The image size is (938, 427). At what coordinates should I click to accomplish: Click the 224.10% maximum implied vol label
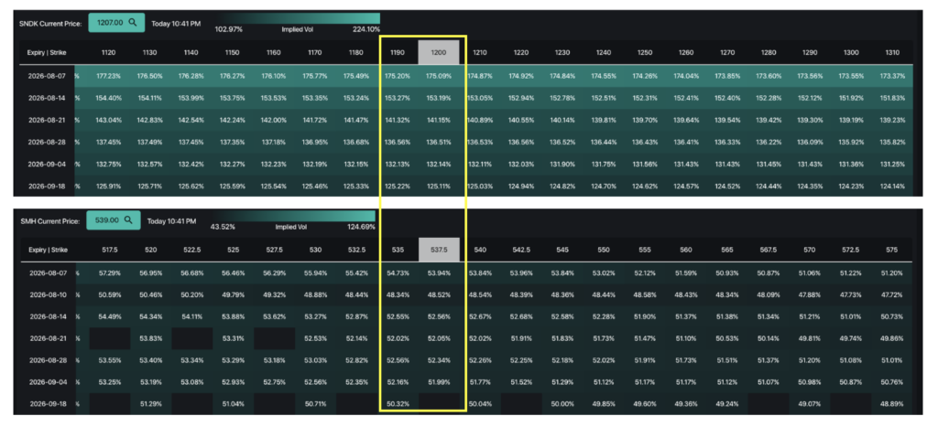coord(365,28)
